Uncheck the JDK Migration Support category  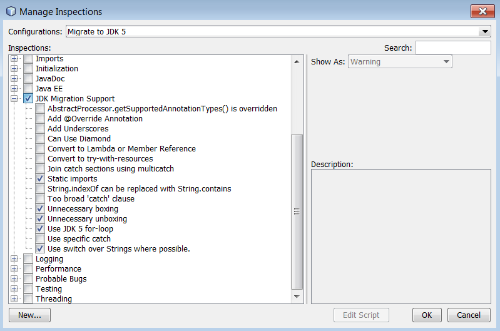tap(28, 99)
